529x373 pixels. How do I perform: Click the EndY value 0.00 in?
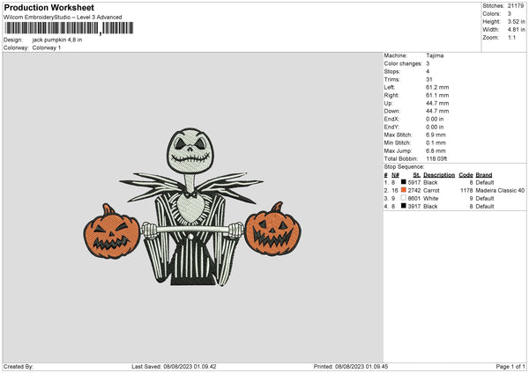tap(435, 127)
